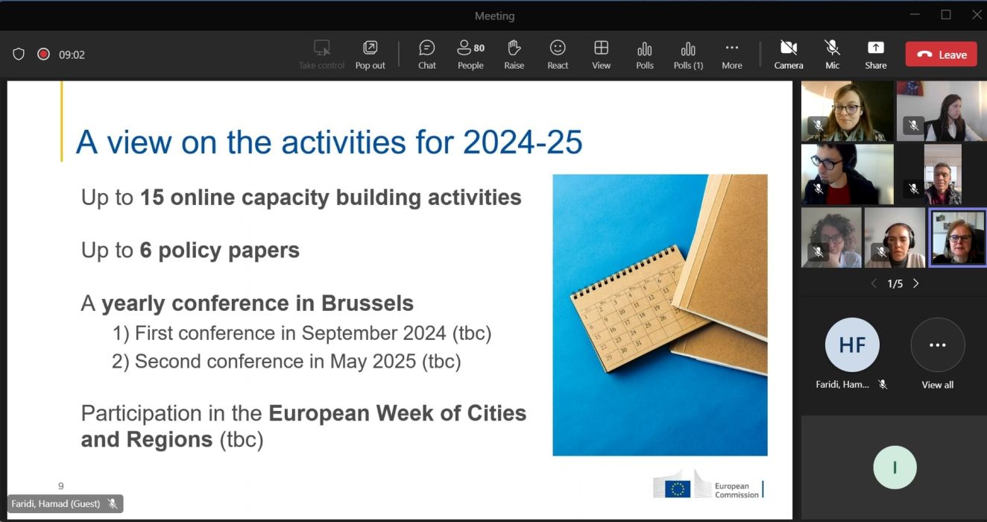
Task: Change the meeting View layout
Action: click(601, 54)
